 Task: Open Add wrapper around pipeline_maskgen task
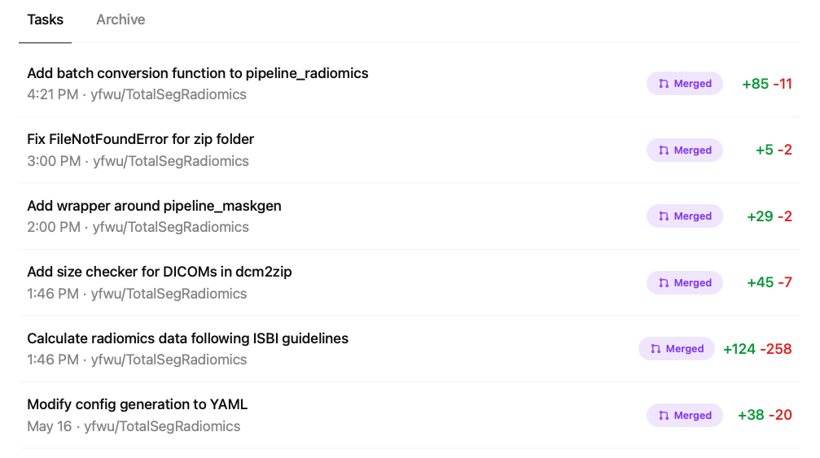[x=154, y=206]
